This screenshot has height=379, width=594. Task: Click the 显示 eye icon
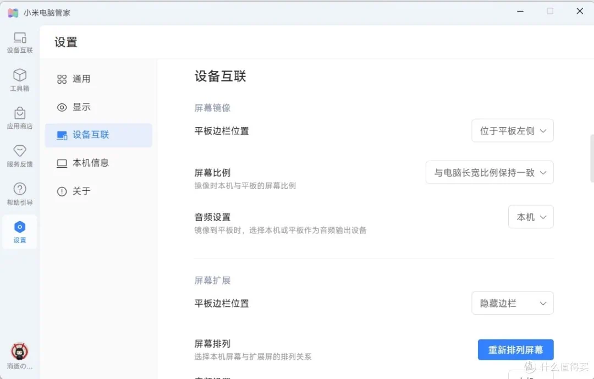coord(62,107)
